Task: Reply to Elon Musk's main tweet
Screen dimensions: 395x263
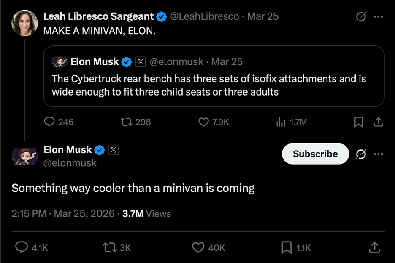Action: pos(22,248)
